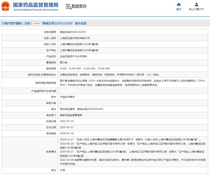The height and width of the screenshot is (175, 210).
Task: Go to 首页 via its text label
Action: 179,9
